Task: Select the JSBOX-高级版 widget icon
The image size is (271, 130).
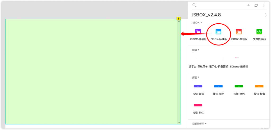Action: (x=198, y=32)
